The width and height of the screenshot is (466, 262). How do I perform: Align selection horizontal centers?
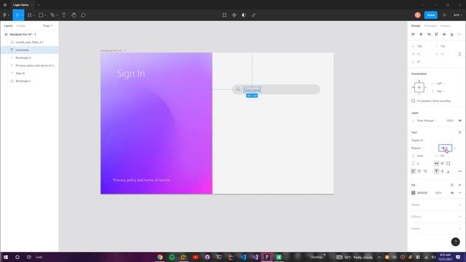pyautogui.click(x=421, y=34)
